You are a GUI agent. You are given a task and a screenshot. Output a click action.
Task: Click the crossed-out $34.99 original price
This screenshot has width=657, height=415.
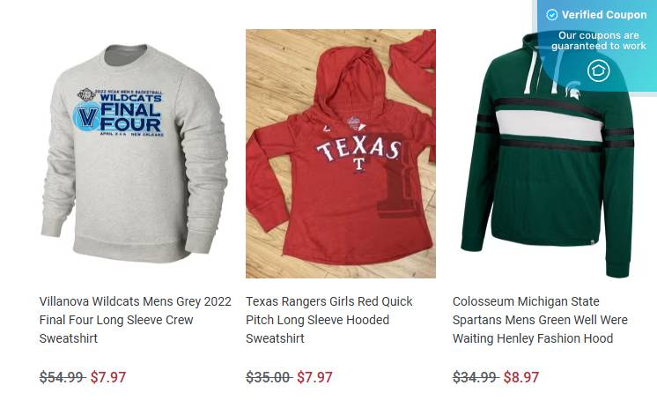476,377
